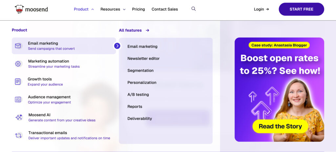Screen dimensions: 336x152
Task: Click 'Generate content from your creative ideas' text
Action: (x=62, y=120)
